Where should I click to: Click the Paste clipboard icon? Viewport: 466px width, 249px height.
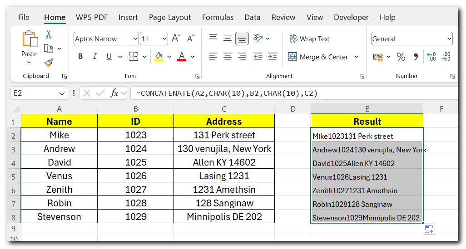tap(30, 39)
